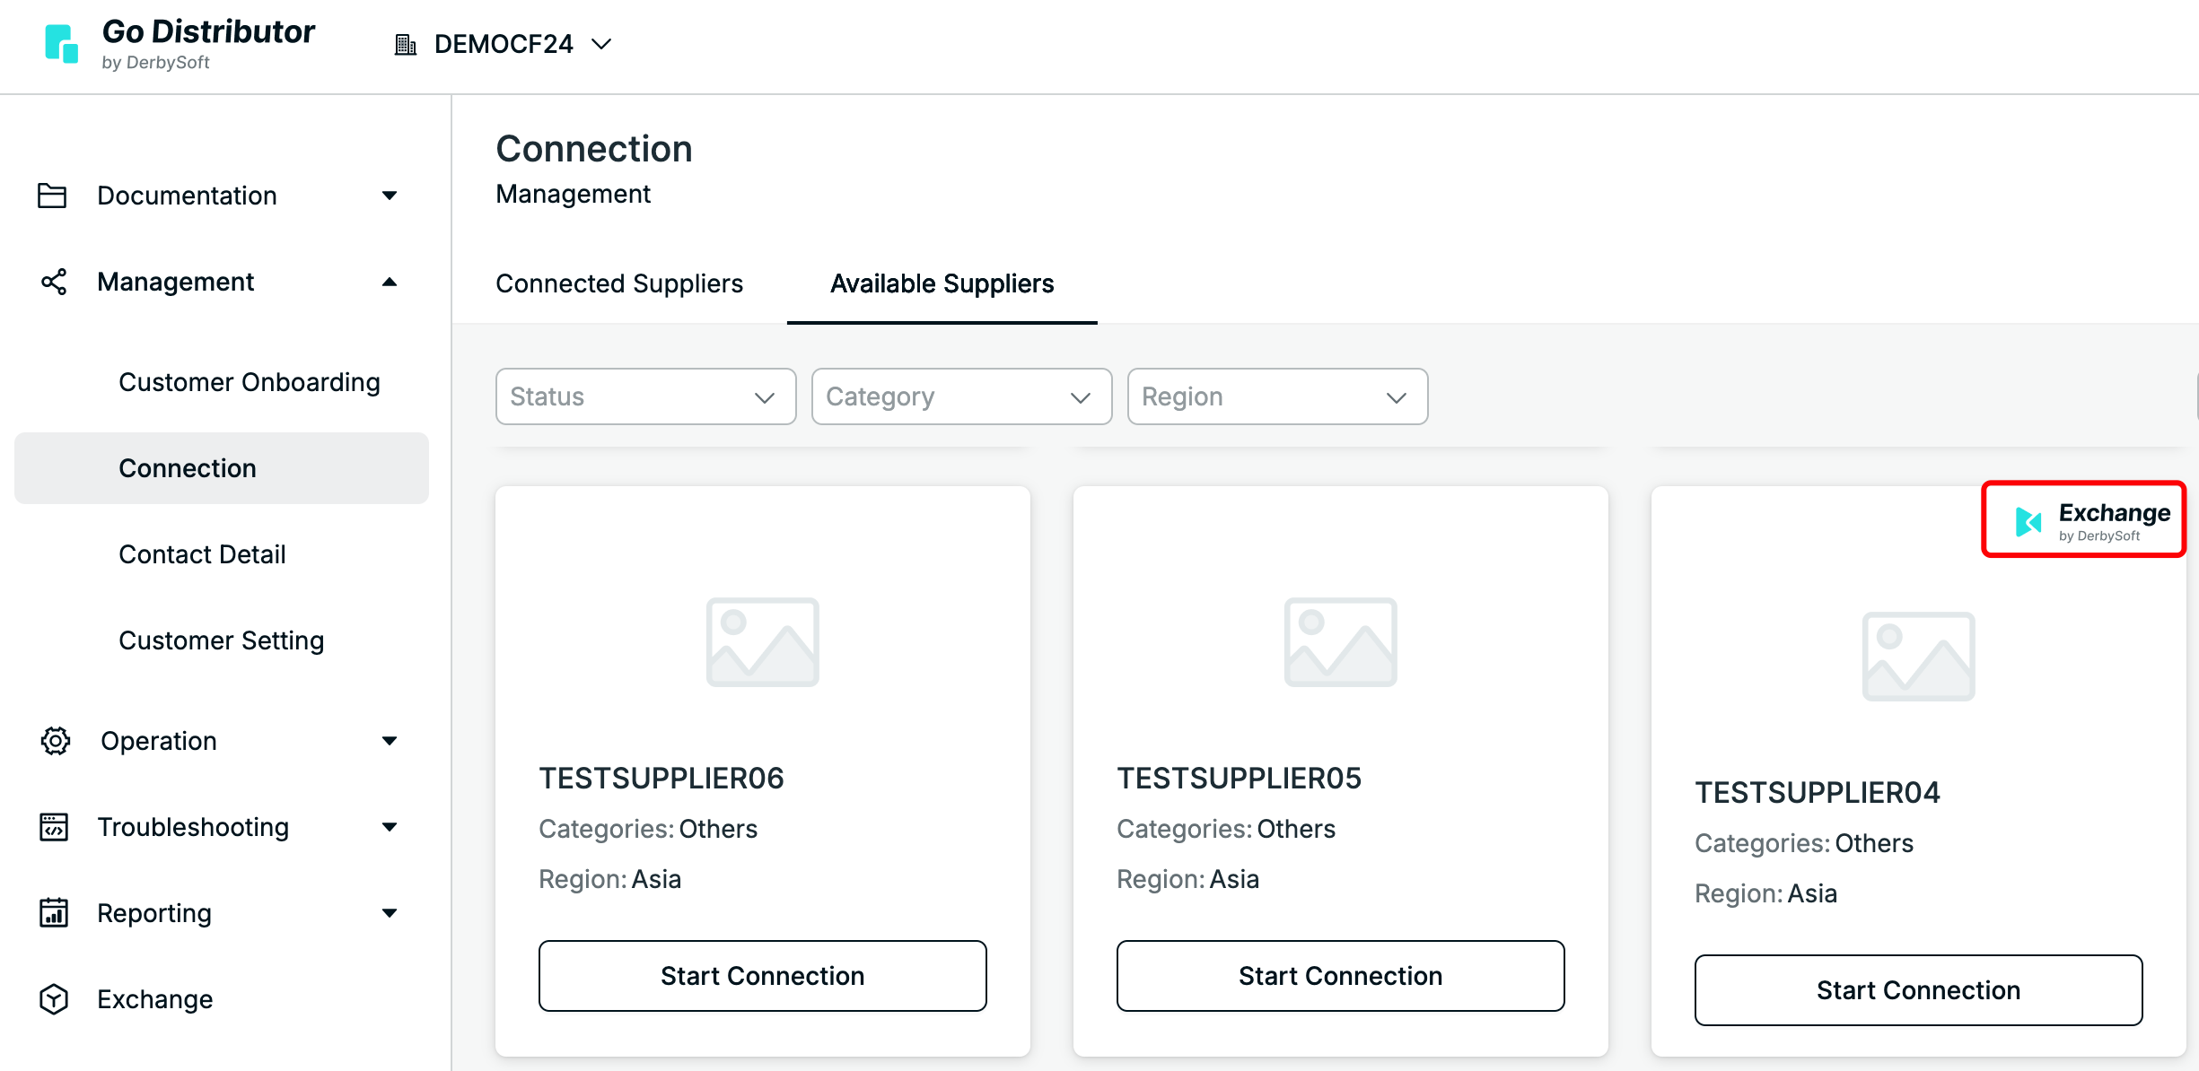
Task: Switch to Connected Suppliers tab
Action: (x=619, y=283)
